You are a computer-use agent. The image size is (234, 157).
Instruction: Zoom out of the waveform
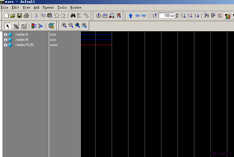coord(71,25)
